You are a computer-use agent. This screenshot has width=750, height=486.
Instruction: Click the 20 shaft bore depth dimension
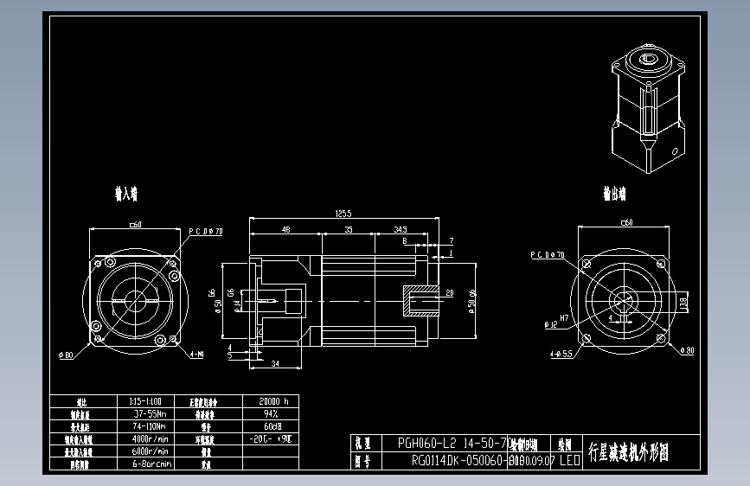pyautogui.click(x=450, y=293)
